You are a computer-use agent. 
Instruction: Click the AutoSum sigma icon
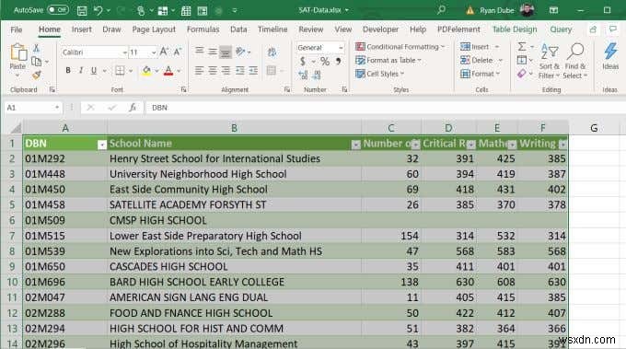point(522,47)
